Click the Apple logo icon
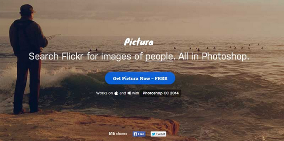Image resolution: width=284 pixels, height=141 pixels. [116, 93]
